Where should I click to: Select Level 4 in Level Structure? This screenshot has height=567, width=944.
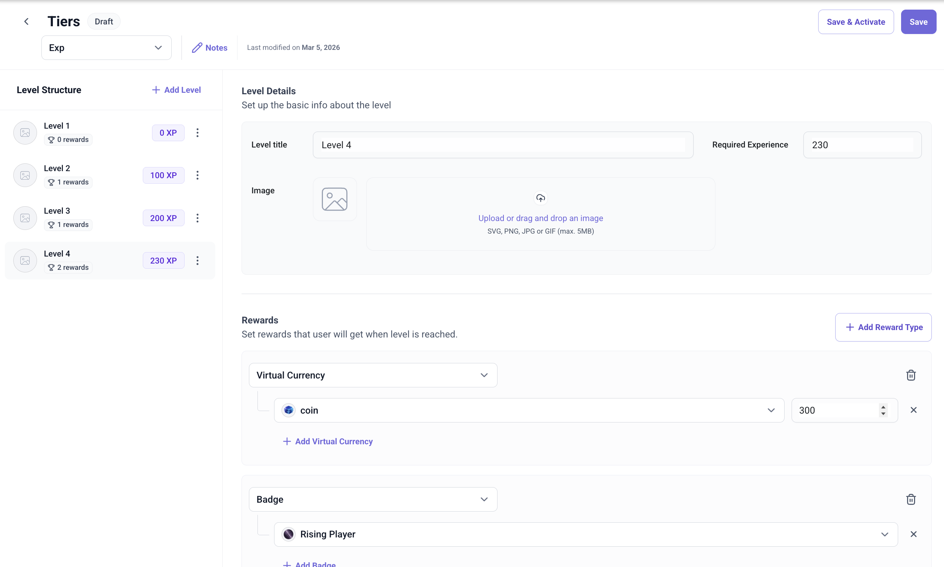[x=110, y=261]
